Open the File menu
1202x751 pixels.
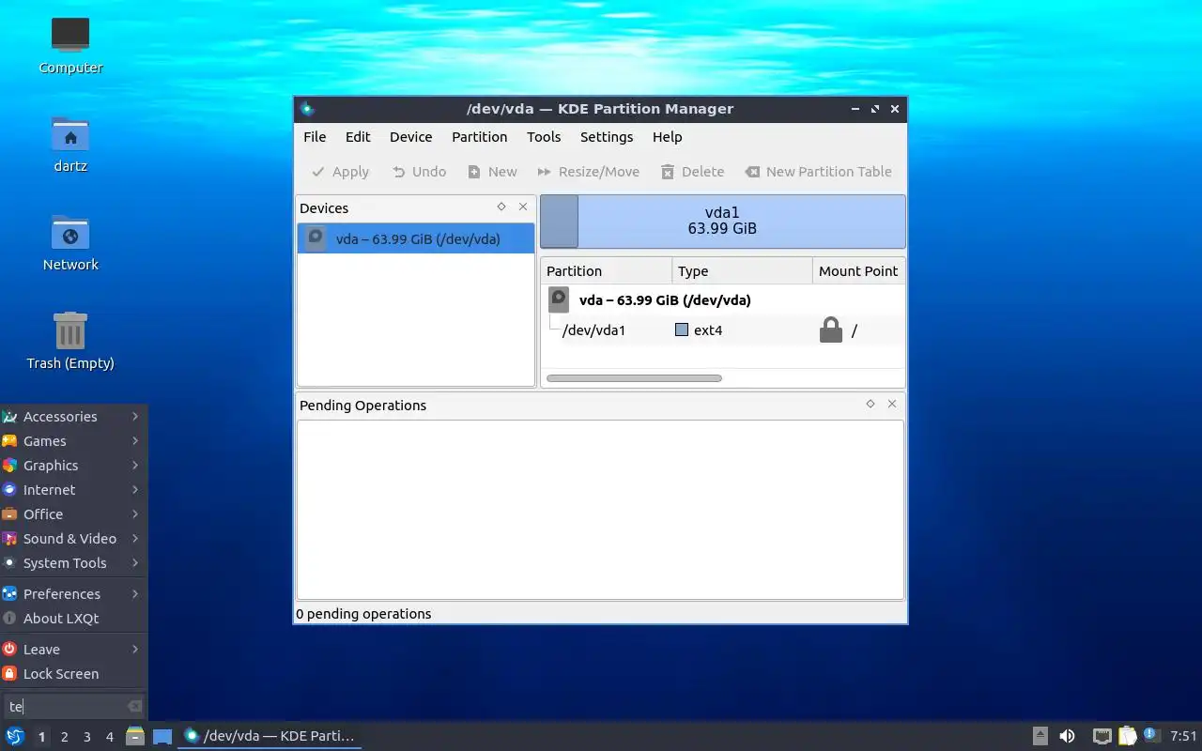click(315, 137)
